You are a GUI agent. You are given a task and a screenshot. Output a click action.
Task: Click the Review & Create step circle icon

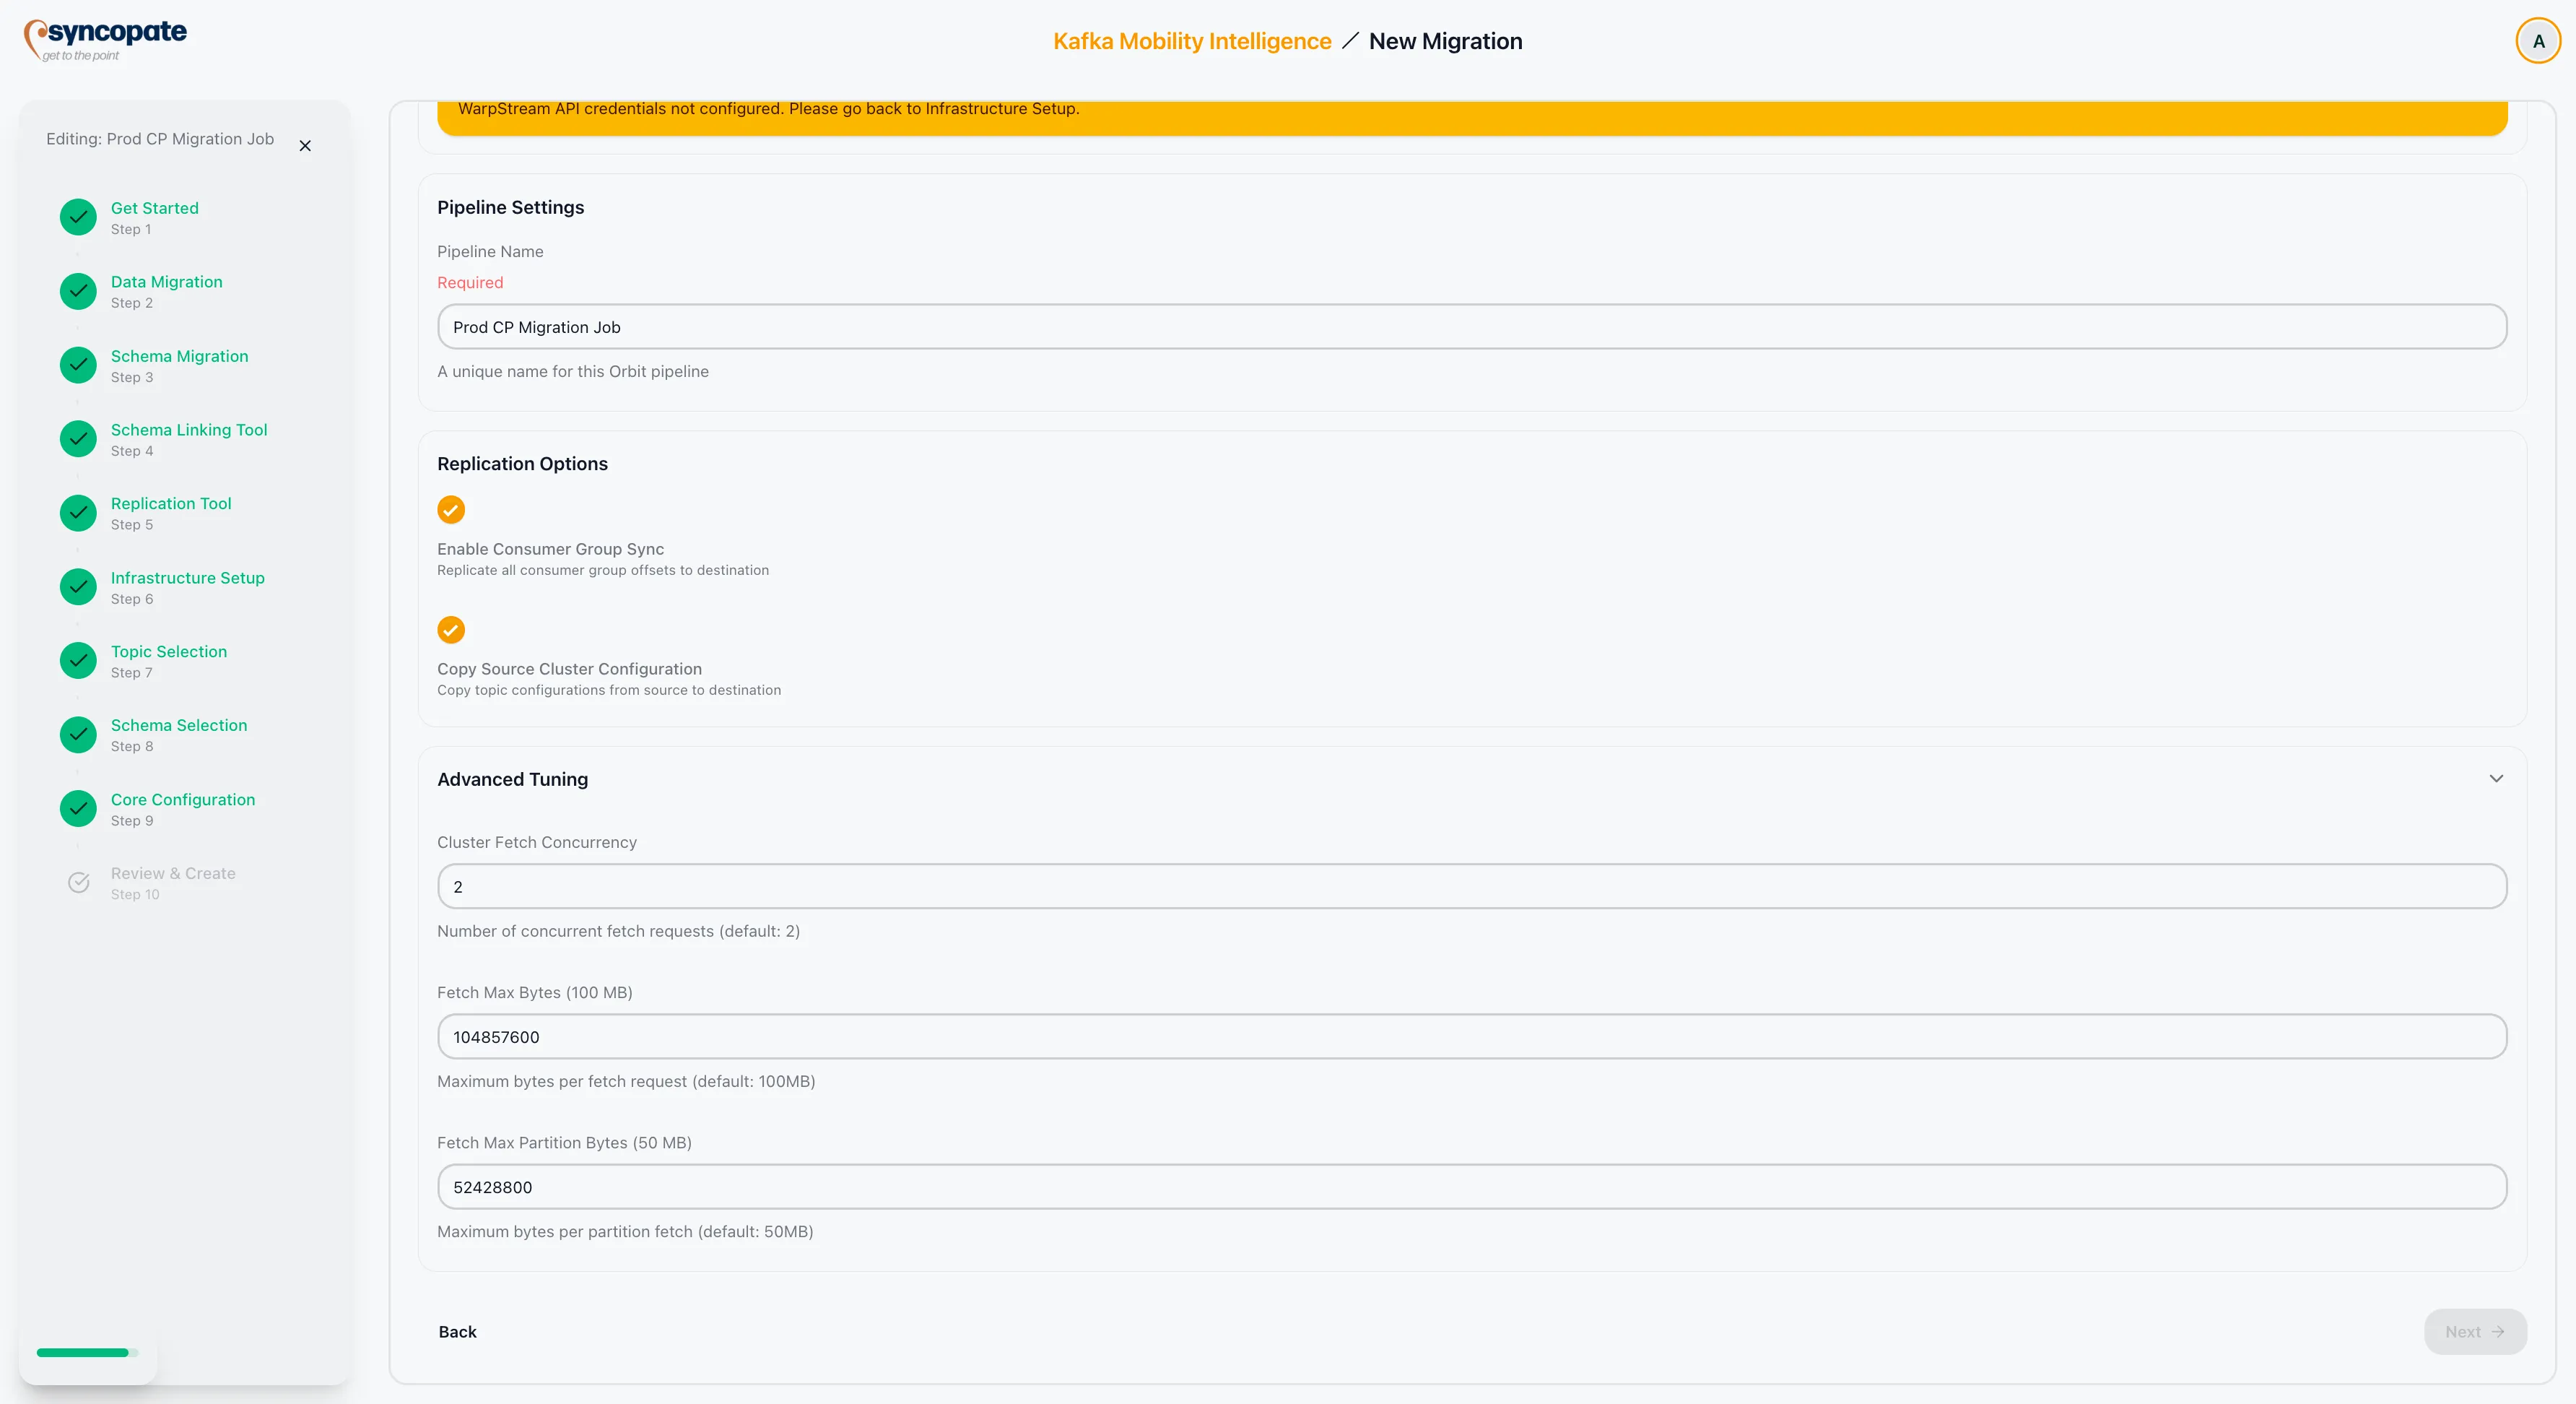(77, 882)
